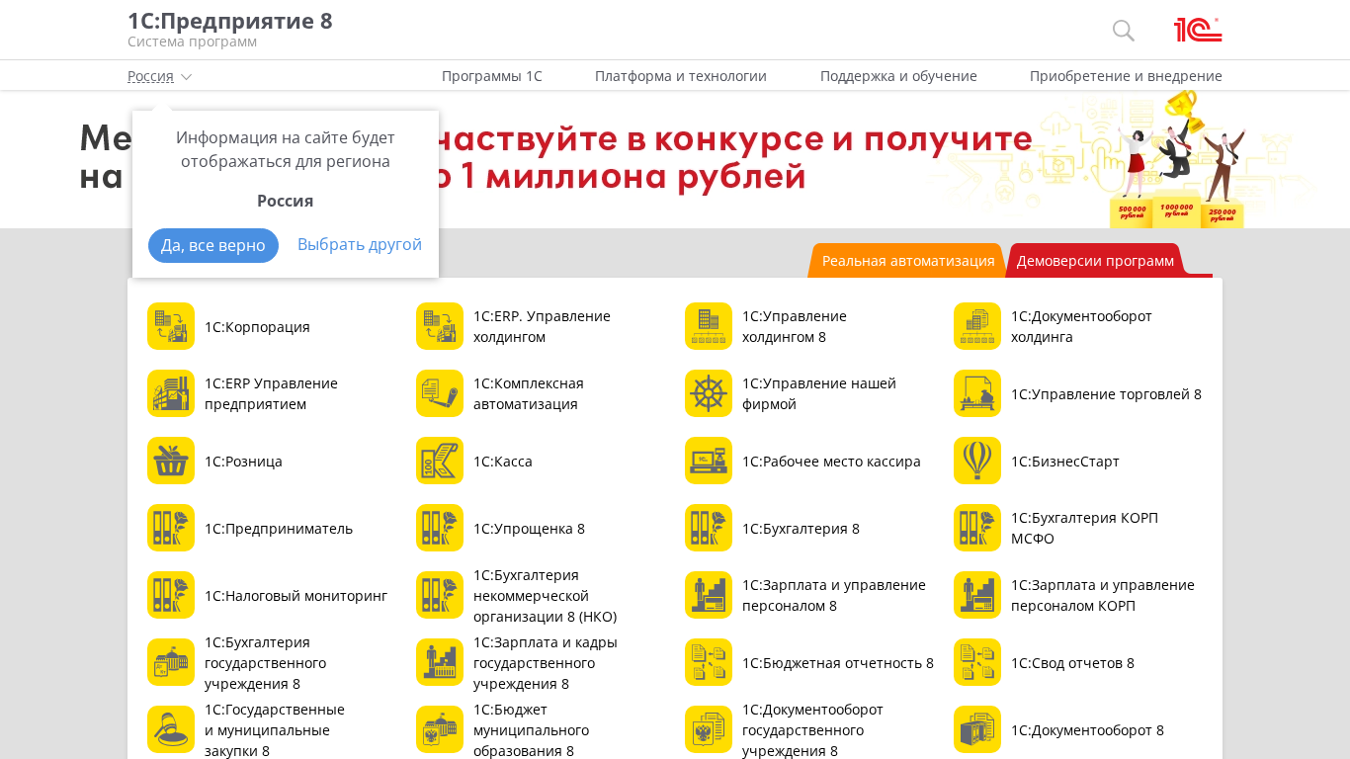Switch to the Реальная автоматизация tab

(908, 261)
